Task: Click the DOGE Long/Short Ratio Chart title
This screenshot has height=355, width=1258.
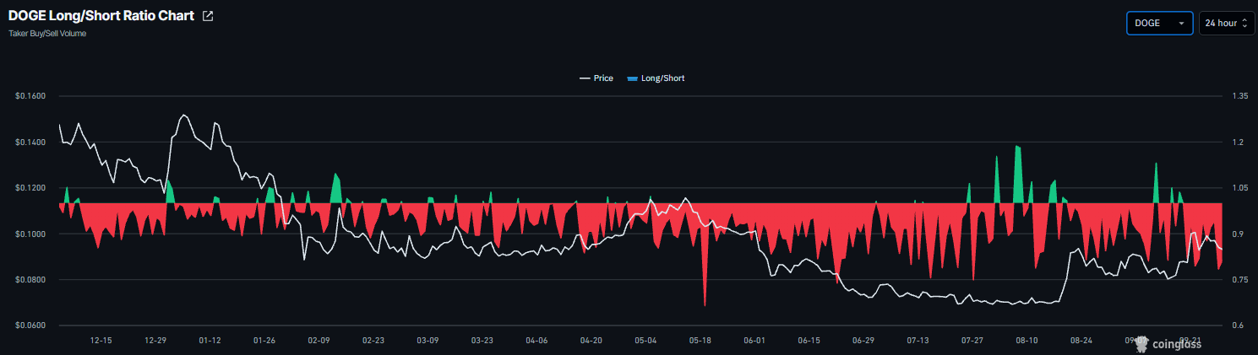Action: point(101,16)
